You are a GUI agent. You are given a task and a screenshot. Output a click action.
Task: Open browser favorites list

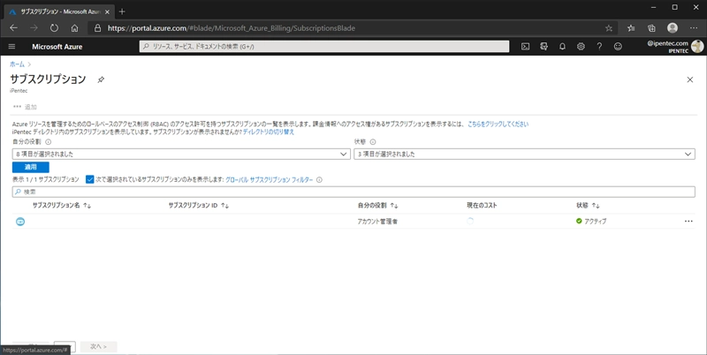(x=631, y=28)
